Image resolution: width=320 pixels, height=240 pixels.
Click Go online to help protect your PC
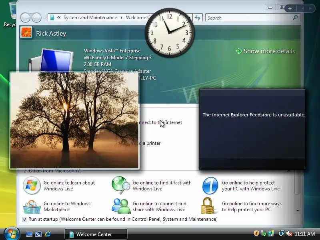(x=251, y=186)
